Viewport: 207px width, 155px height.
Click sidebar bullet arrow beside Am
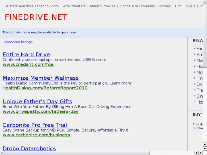coord(194,54)
